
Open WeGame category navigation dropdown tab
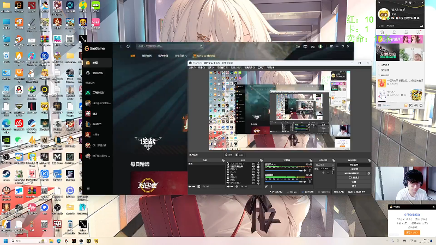181,56
